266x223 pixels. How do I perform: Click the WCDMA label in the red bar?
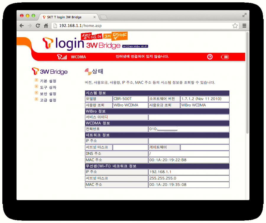point(78,57)
